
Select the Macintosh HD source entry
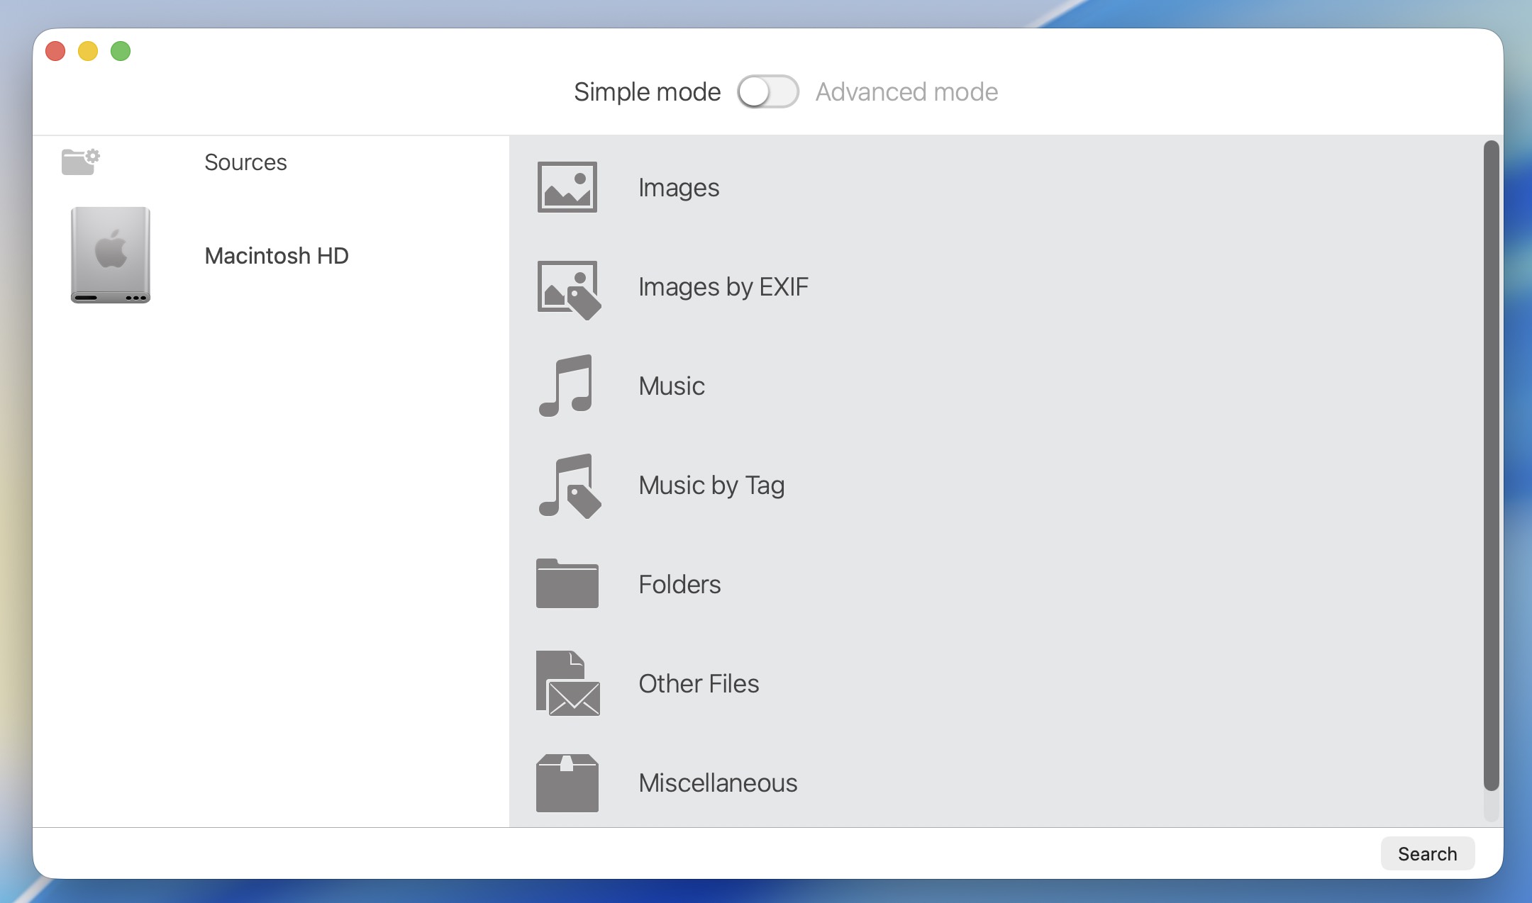pyautogui.click(x=277, y=256)
